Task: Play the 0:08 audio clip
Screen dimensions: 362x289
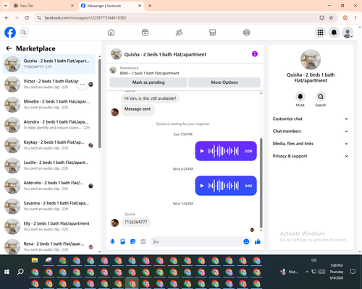Action: 202,151
